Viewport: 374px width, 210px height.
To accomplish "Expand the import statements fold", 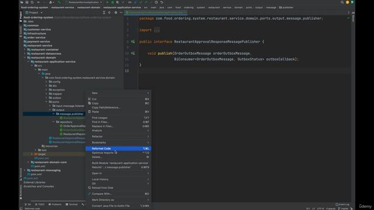I will pos(157,30).
